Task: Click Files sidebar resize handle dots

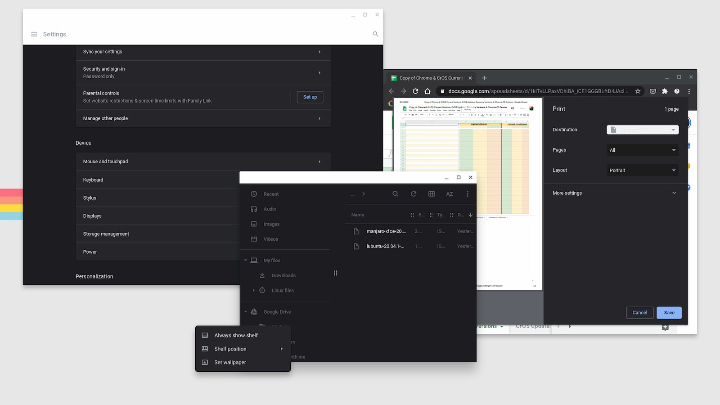Action: pyautogui.click(x=336, y=273)
